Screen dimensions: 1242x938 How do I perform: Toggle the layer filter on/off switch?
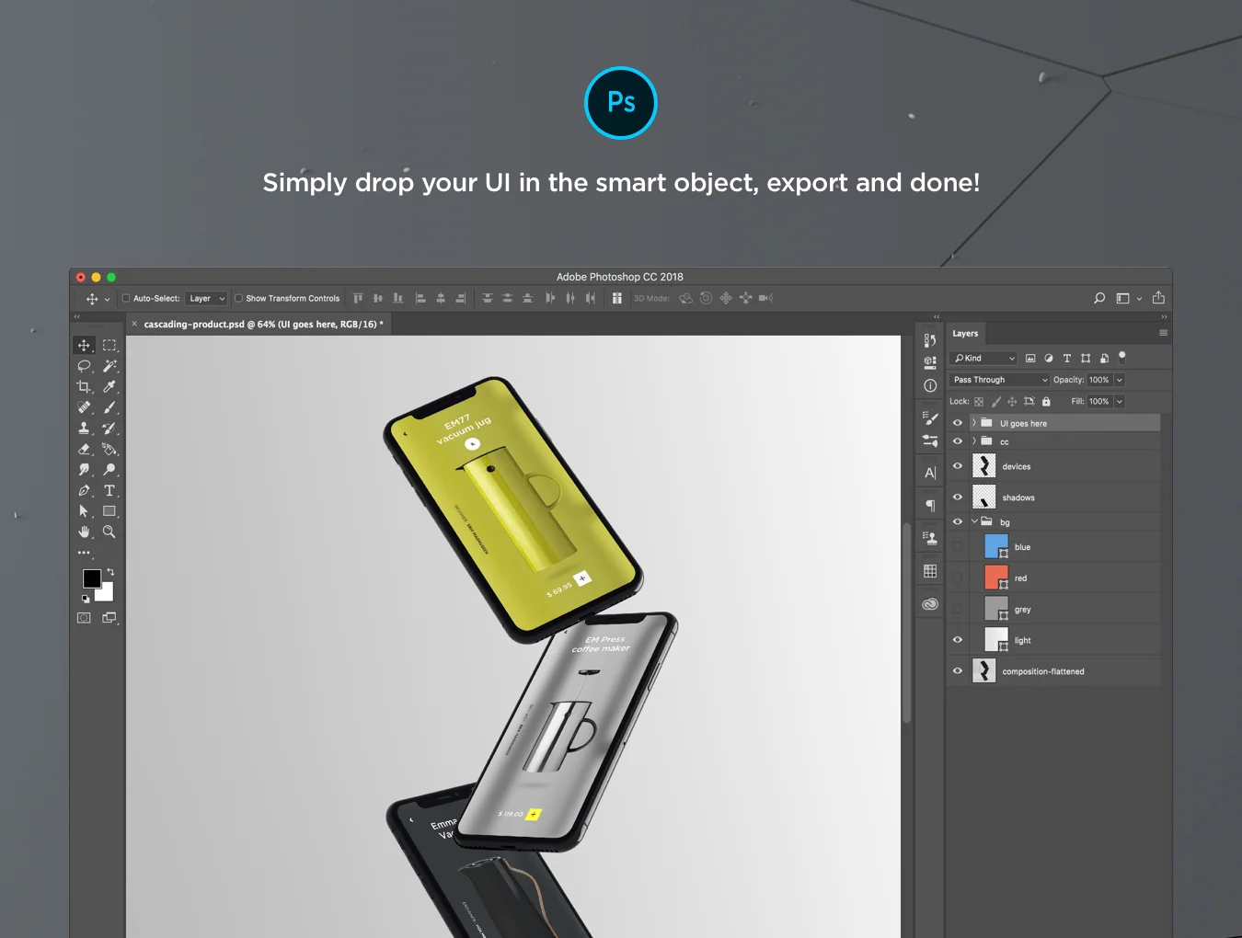point(1121,357)
